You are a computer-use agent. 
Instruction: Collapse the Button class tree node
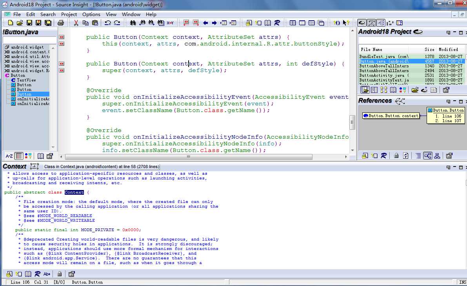click(x=7, y=76)
